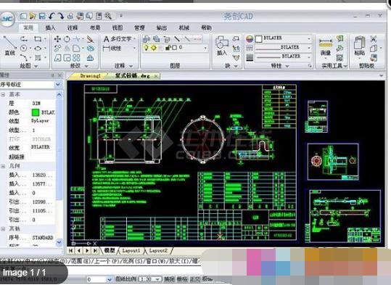This screenshot has width=391, height=285.
Task: Select the circle drawing tool
Action: coord(23,48)
